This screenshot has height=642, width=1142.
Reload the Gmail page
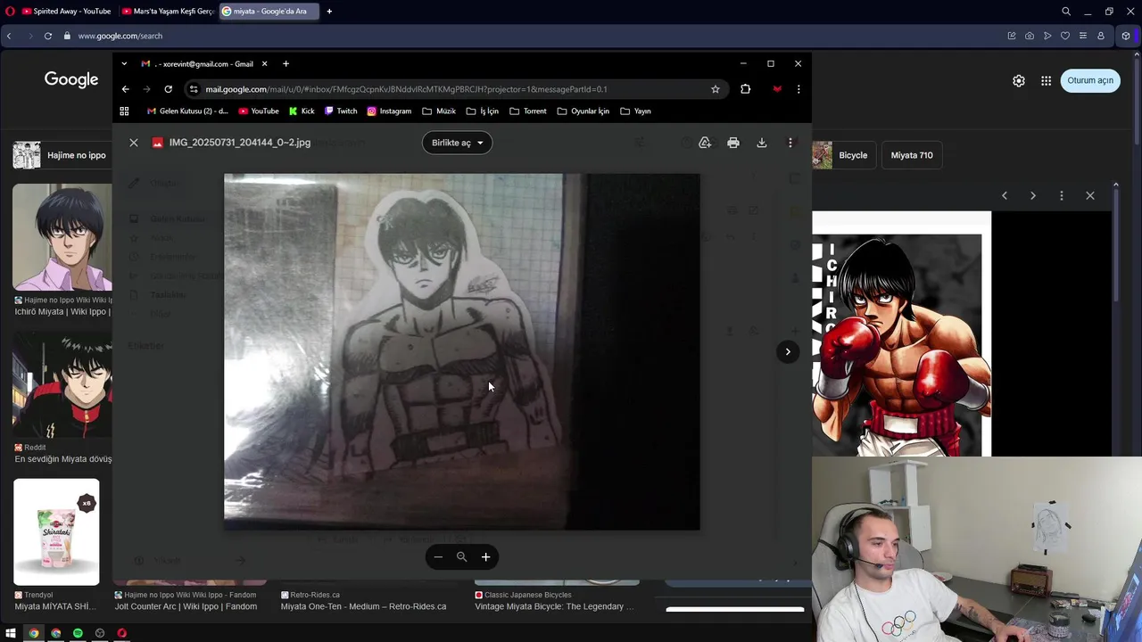[168, 89]
